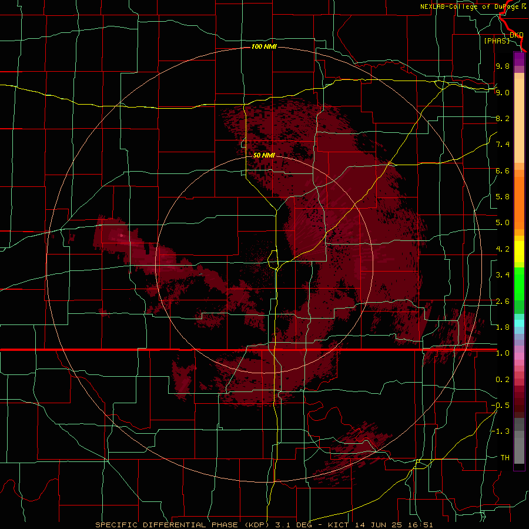
Task: Select the 0.2 legend value
Action: coord(503,380)
